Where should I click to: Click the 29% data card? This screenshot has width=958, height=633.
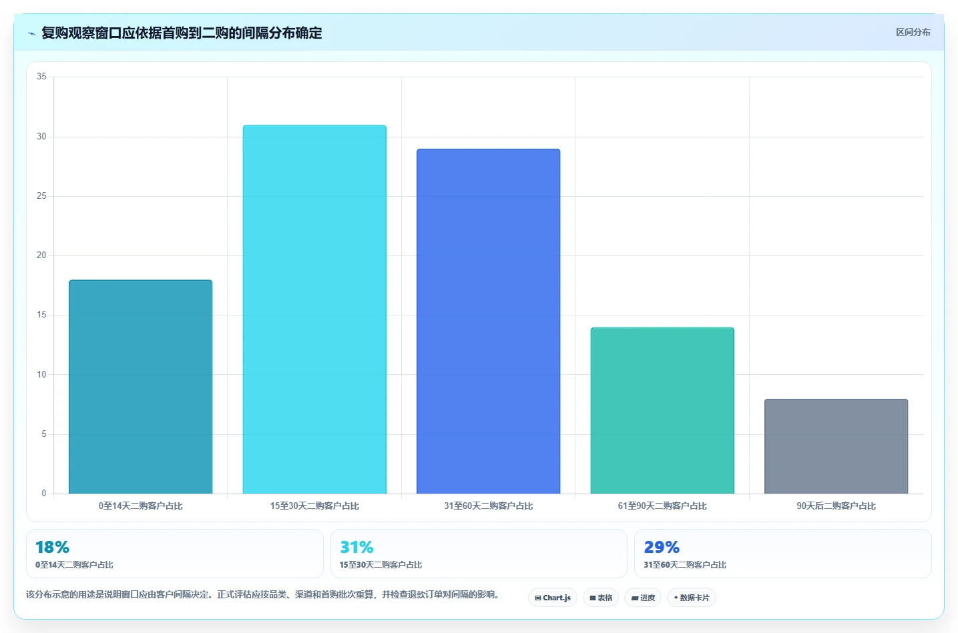pyautogui.click(x=783, y=554)
